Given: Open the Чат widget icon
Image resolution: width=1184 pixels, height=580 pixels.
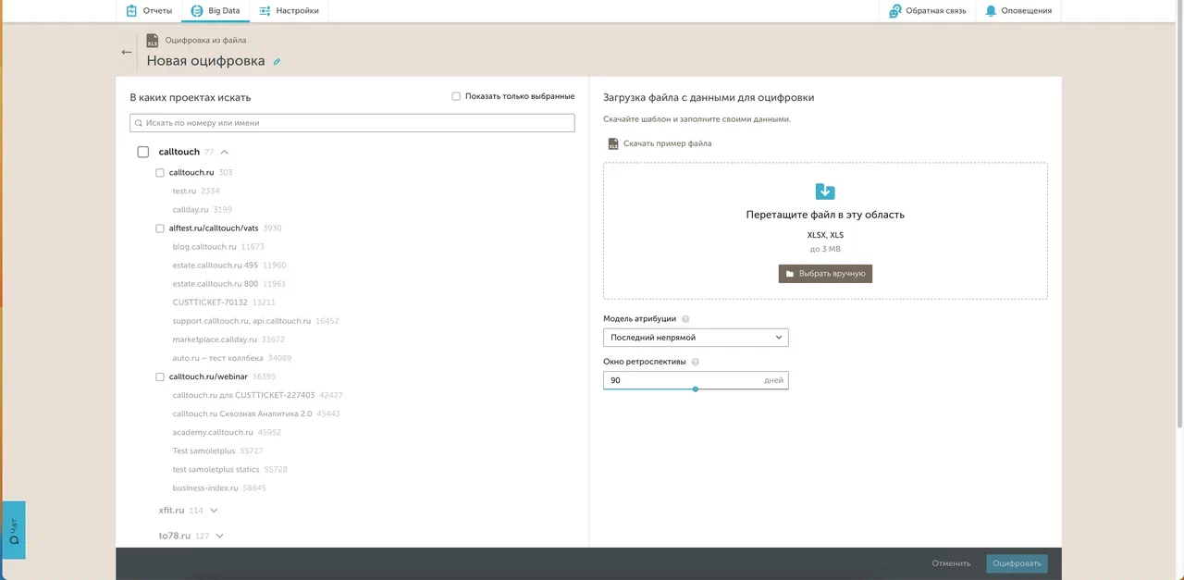Looking at the screenshot, I should click(14, 530).
